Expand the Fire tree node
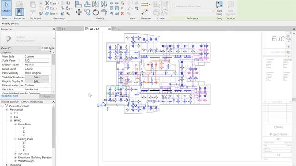Viewport: 296px width, 166px height. (x=11, y=117)
